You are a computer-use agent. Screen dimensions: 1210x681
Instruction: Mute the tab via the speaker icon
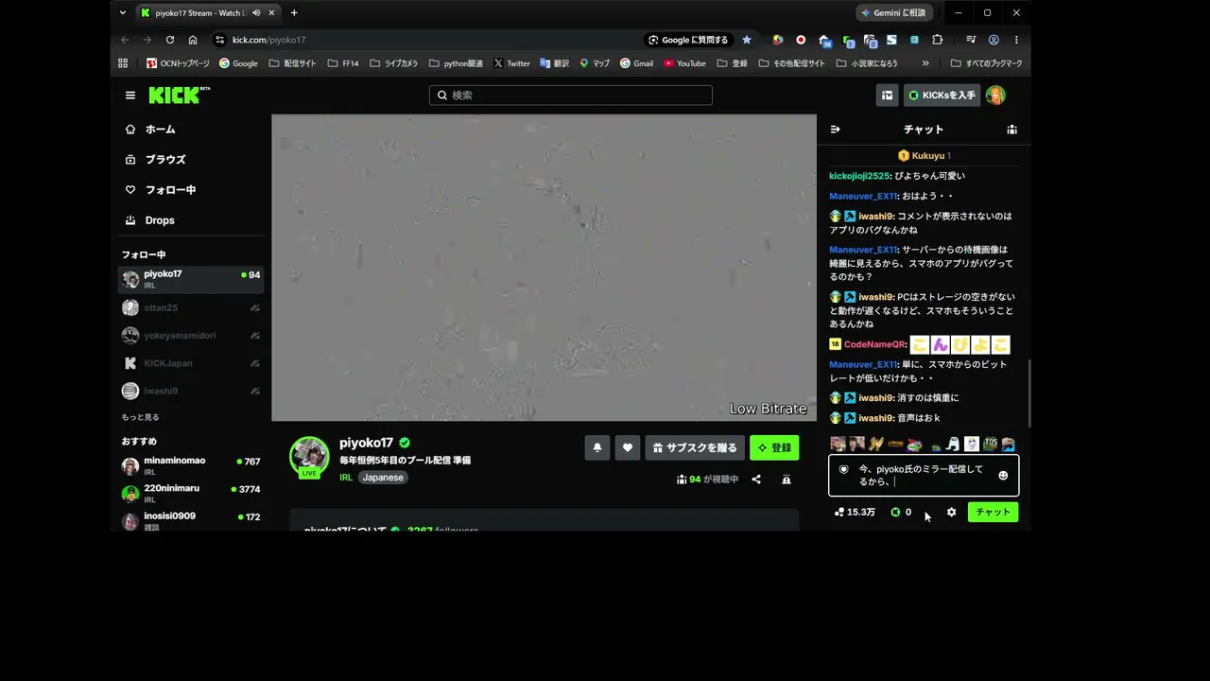[x=256, y=13]
